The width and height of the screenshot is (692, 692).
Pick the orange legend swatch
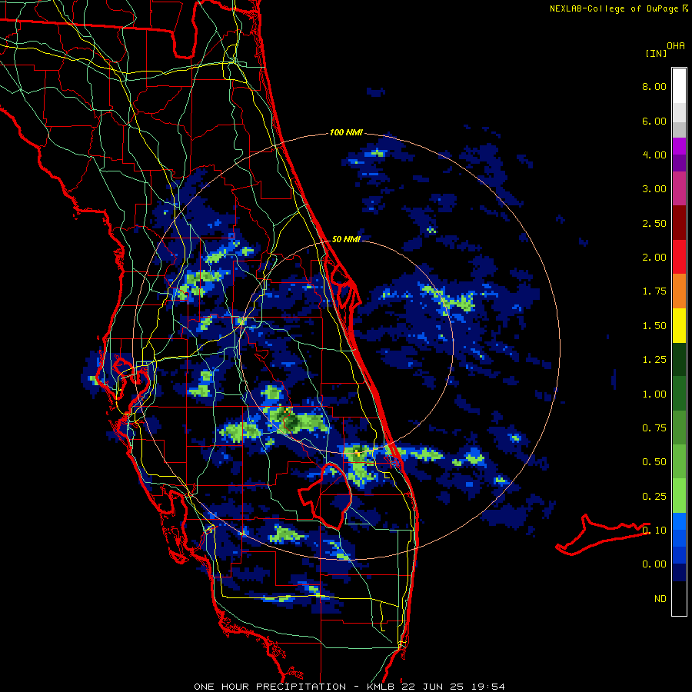(679, 291)
